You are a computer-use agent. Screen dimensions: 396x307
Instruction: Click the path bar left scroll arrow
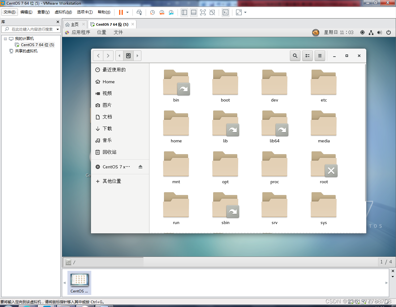pos(119,56)
